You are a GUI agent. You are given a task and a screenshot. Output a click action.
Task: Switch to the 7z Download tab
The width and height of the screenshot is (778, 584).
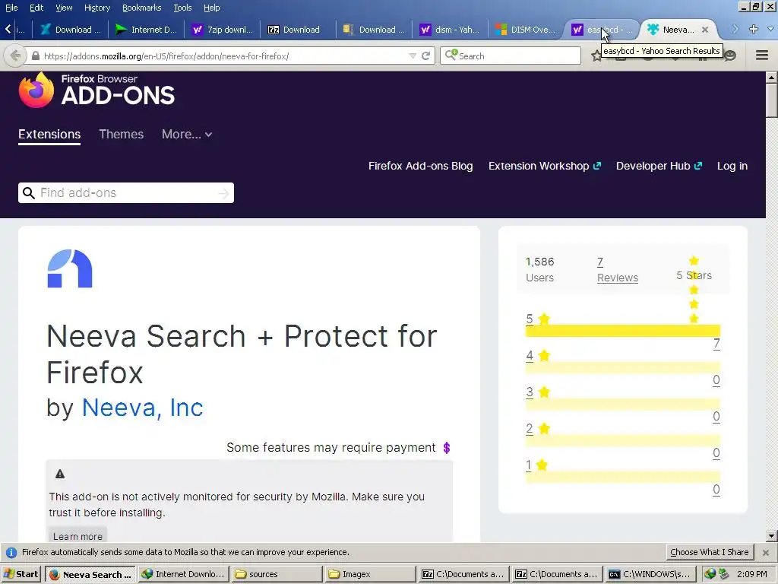click(298, 30)
